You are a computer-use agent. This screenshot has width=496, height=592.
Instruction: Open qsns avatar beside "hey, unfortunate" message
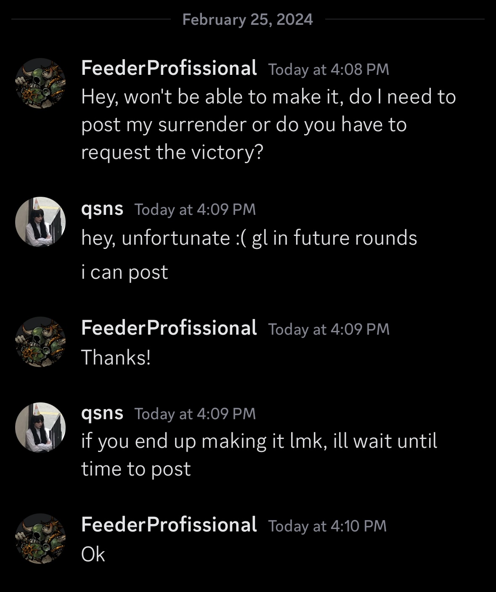coord(40,222)
